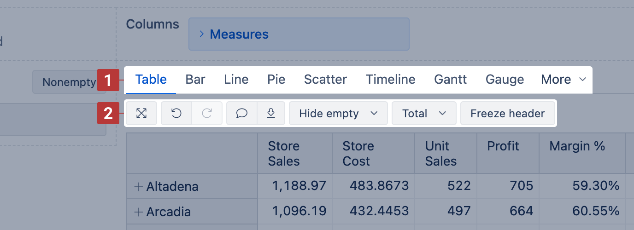634x230 pixels.
Task: Open the Total dropdown
Action: (423, 114)
